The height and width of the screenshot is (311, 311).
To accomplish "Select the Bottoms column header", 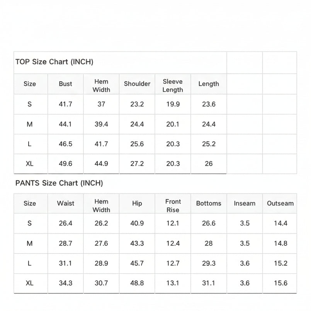I will tap(209, 204).
